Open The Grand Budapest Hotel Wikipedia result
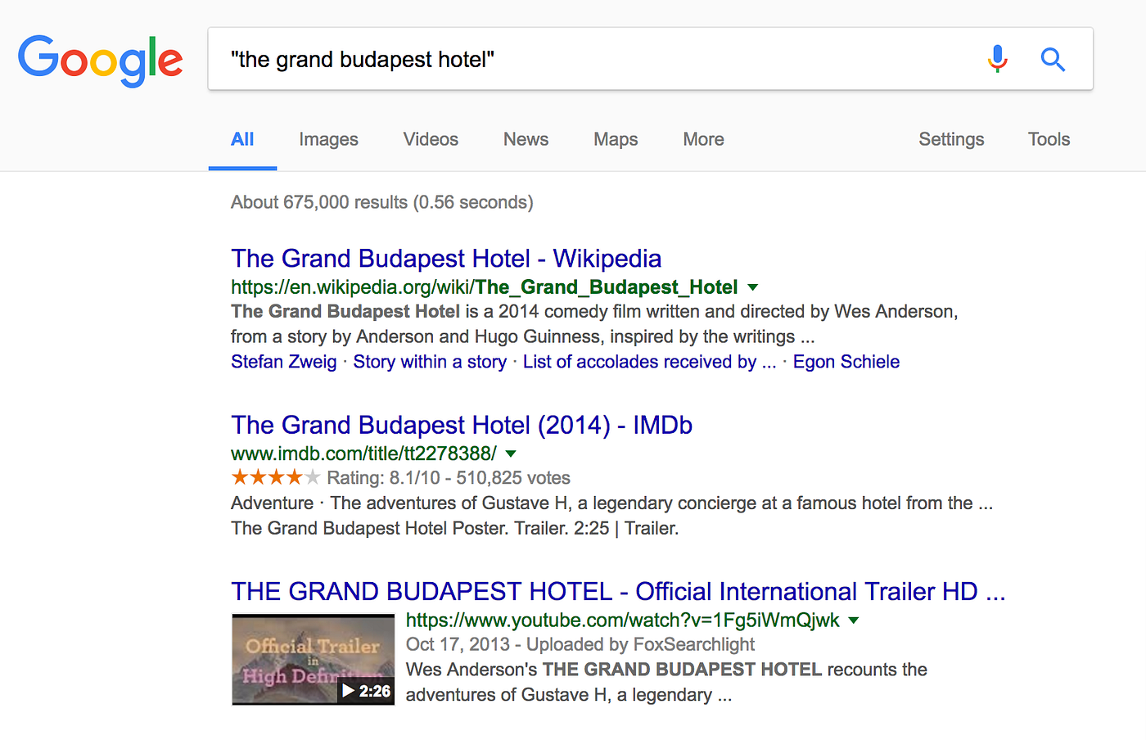This screenshot has width=1146, height=740. pos(445,258)
